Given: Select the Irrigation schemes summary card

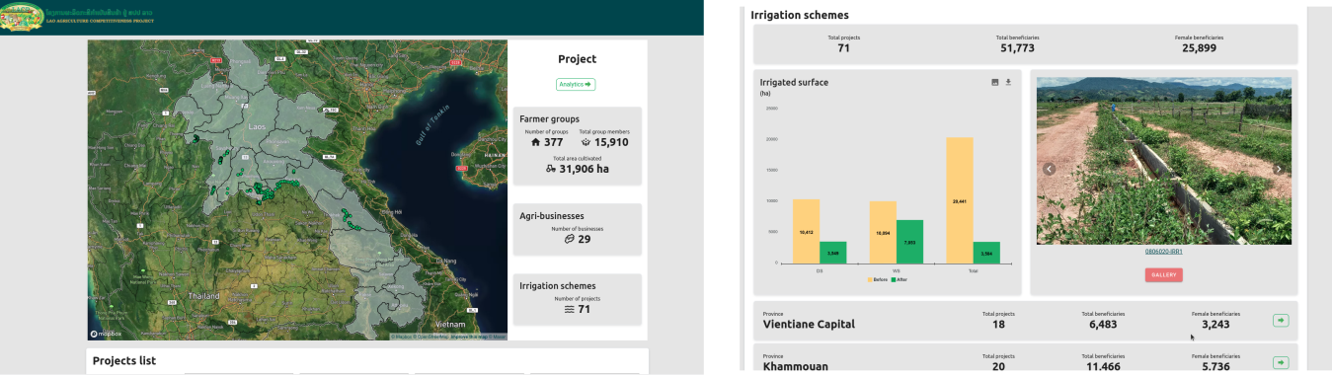Looking at the screenshot, I should 578,298.
